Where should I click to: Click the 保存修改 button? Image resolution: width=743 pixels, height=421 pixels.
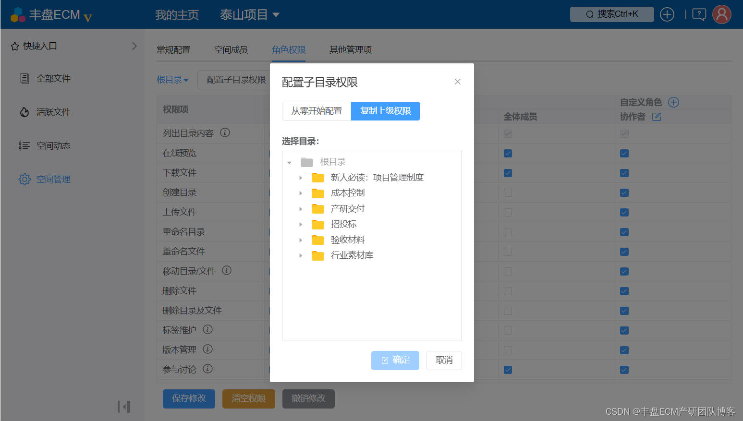[189, 398]
